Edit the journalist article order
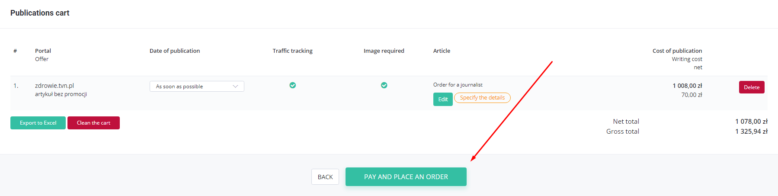 tap(443, 99)
